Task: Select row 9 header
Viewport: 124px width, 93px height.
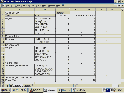Action: tap(3, 36)
